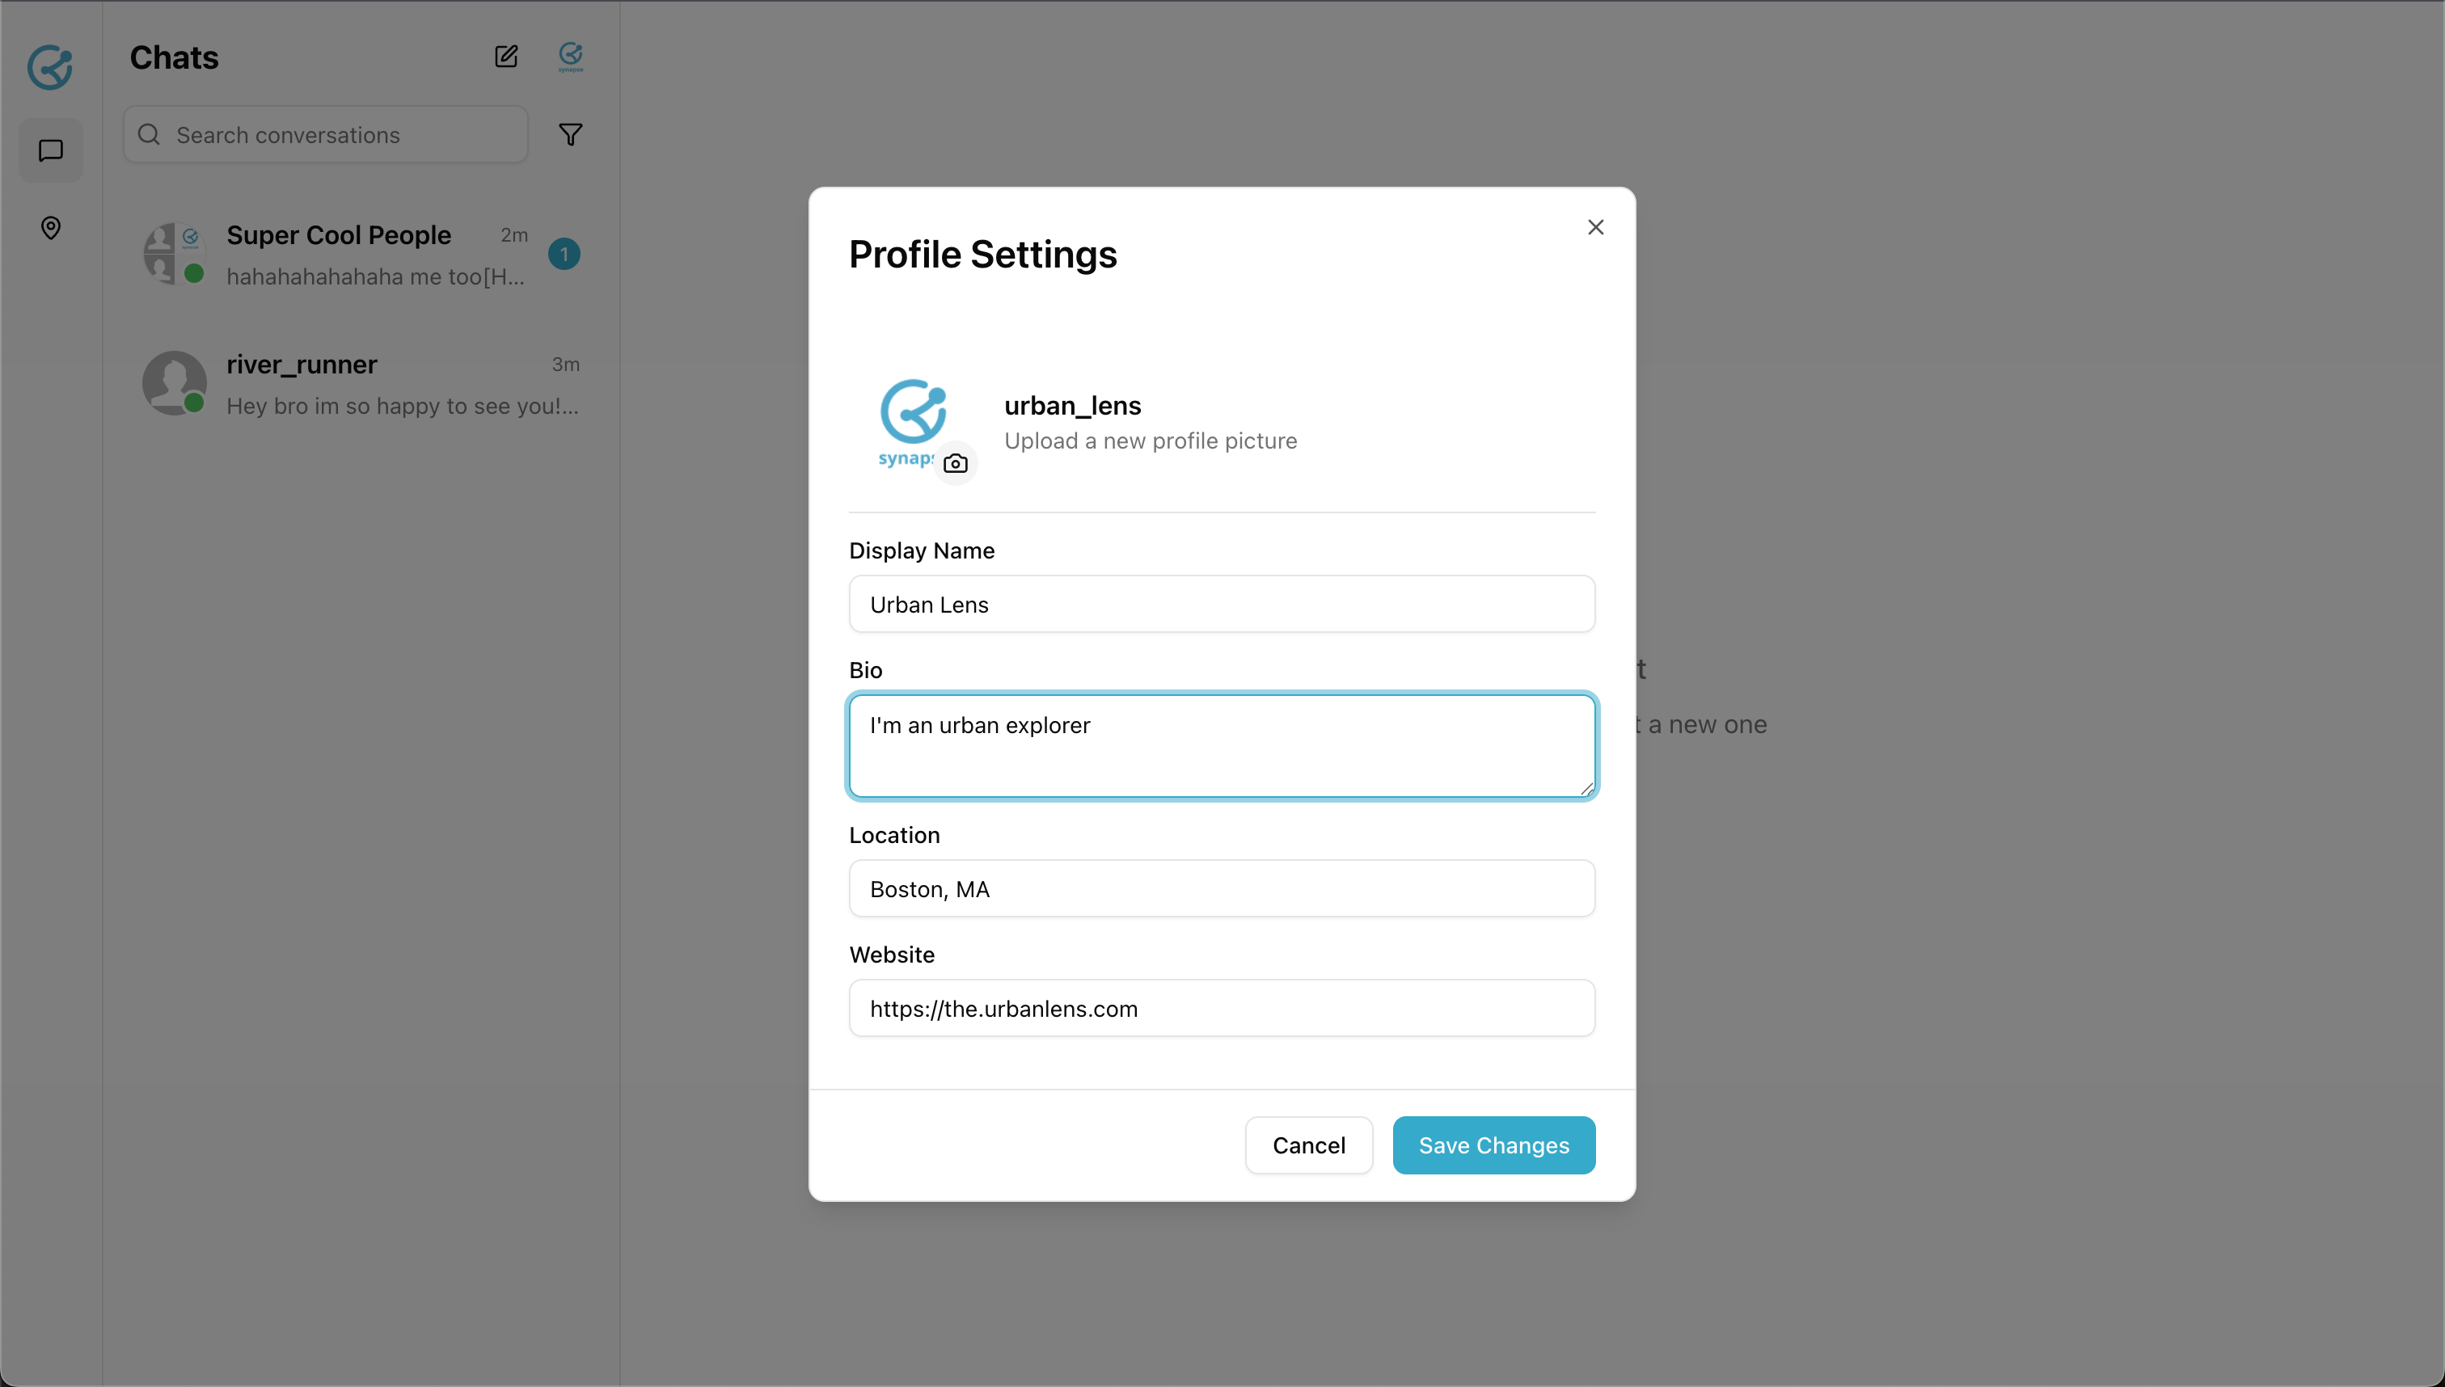Edit the Location field Boston, MA
The height and width of the screenshot is (1387, 2445).
coord(1221,889)
